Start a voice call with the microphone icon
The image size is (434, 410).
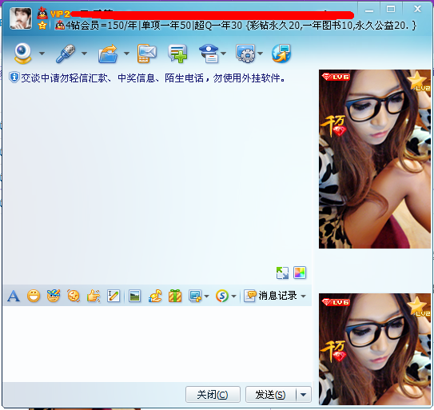[66, 54]
